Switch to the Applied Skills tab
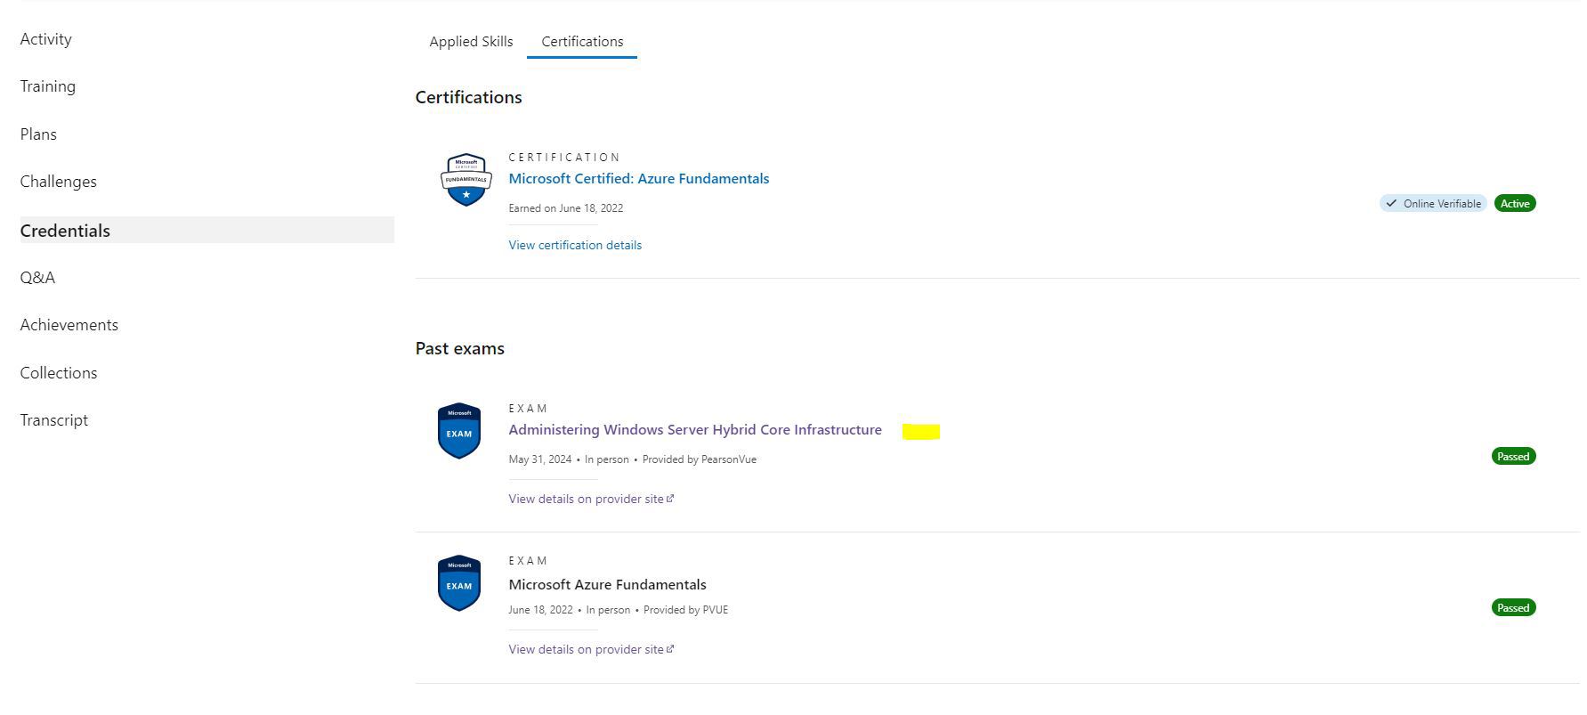The image size is (1587, 715). (471, 42)
